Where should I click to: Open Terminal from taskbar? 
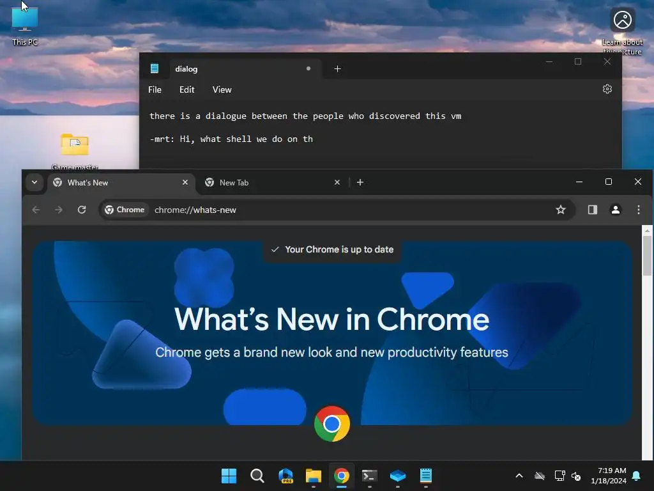370,476
